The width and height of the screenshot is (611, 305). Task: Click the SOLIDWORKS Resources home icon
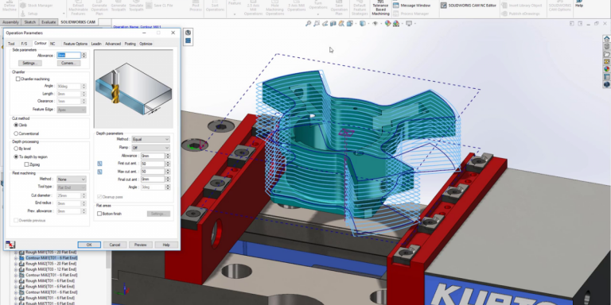(606, 38)
